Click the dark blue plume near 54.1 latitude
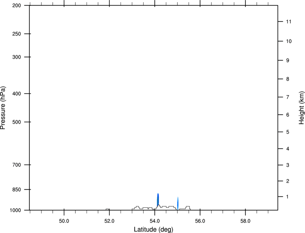Image resolution: width=305 pixels, height=233 pixels. pyautogui.click(x=158, y=200)
